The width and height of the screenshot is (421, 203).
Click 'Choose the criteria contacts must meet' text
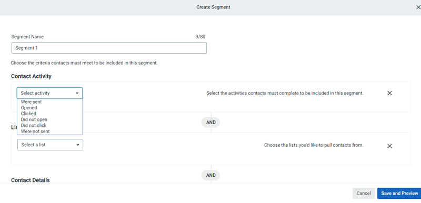84,63
